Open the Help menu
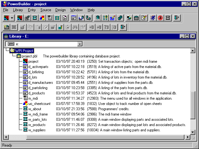Image resolution: width=199 pixels, height=149 pixels. tap(91, 10)
